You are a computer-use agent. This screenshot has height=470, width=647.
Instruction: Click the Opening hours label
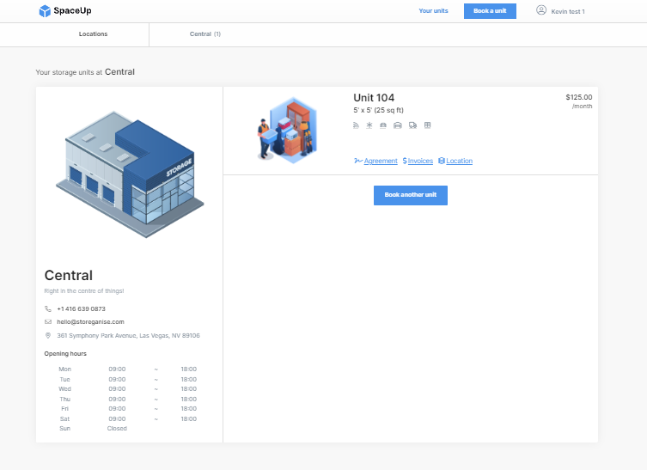point(65,354)
